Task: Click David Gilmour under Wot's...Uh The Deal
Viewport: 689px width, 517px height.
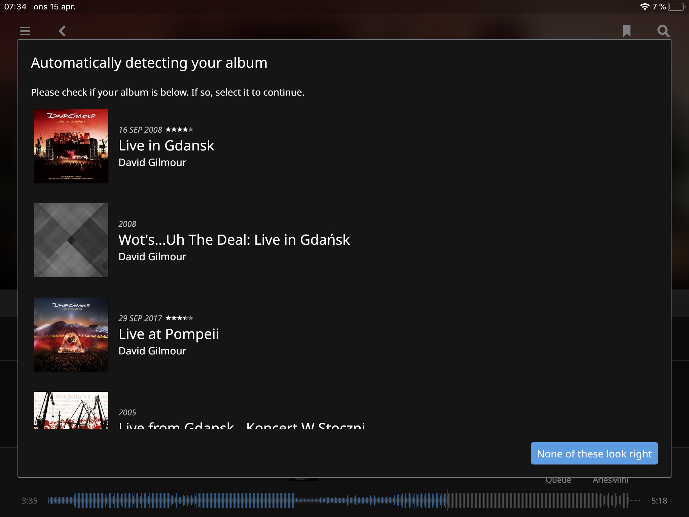Action: (x=152, y=256)
